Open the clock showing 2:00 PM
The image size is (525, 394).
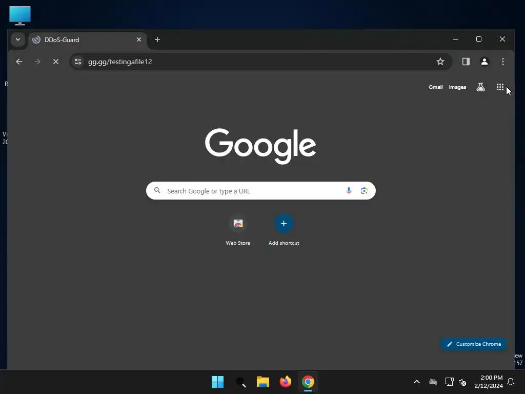pyautogui.click(x=489, y=382)
